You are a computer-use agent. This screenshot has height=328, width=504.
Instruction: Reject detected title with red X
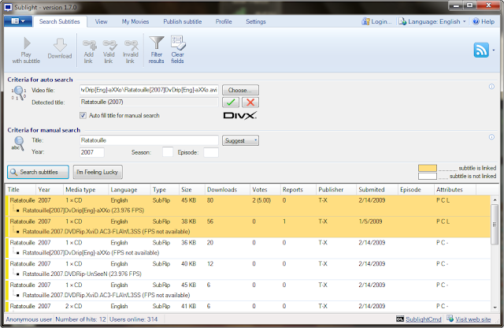tap(250, 102)
